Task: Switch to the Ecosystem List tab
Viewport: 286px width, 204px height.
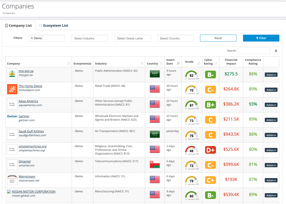Action: [54, 26]
